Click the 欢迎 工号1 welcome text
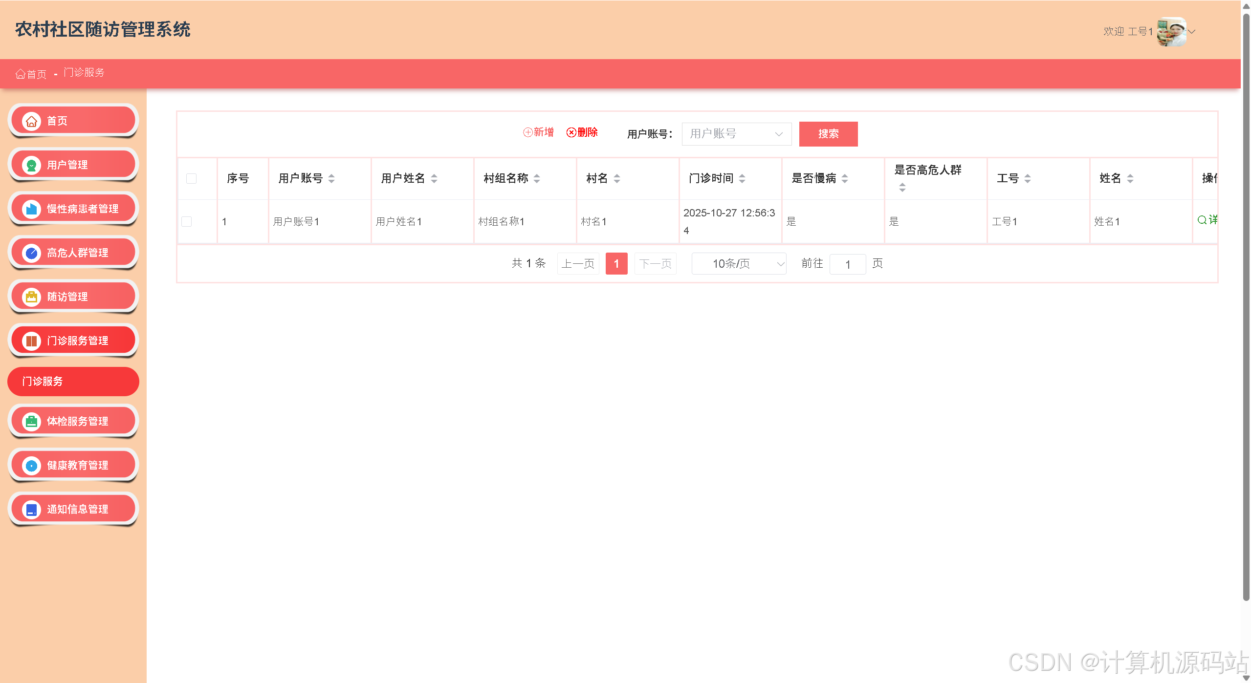The width and height of the screenshot is (1251, 683). [1128, 32]
